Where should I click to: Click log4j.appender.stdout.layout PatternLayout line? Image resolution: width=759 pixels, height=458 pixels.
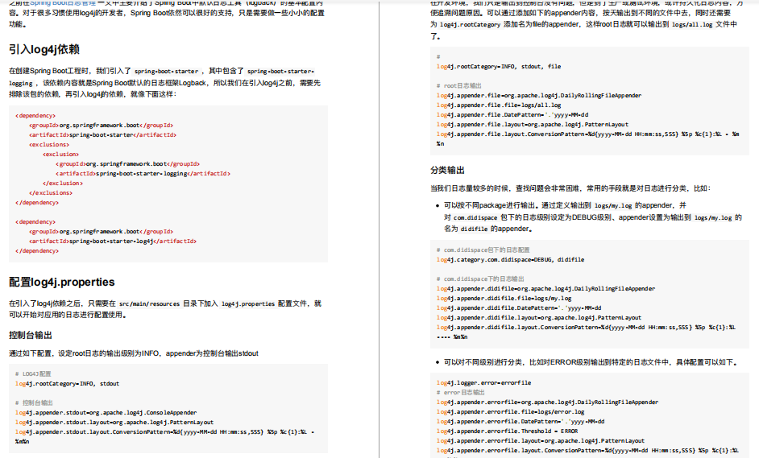pyautogui.click(x=114, y=423)
